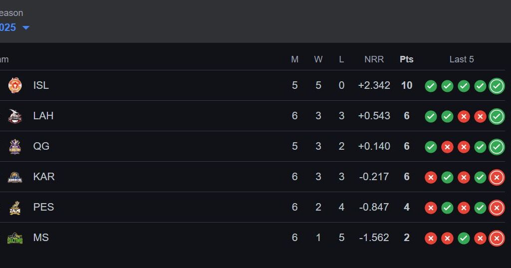511x268 pixels.
Task: Click the NRR column header
Action: 374,59
